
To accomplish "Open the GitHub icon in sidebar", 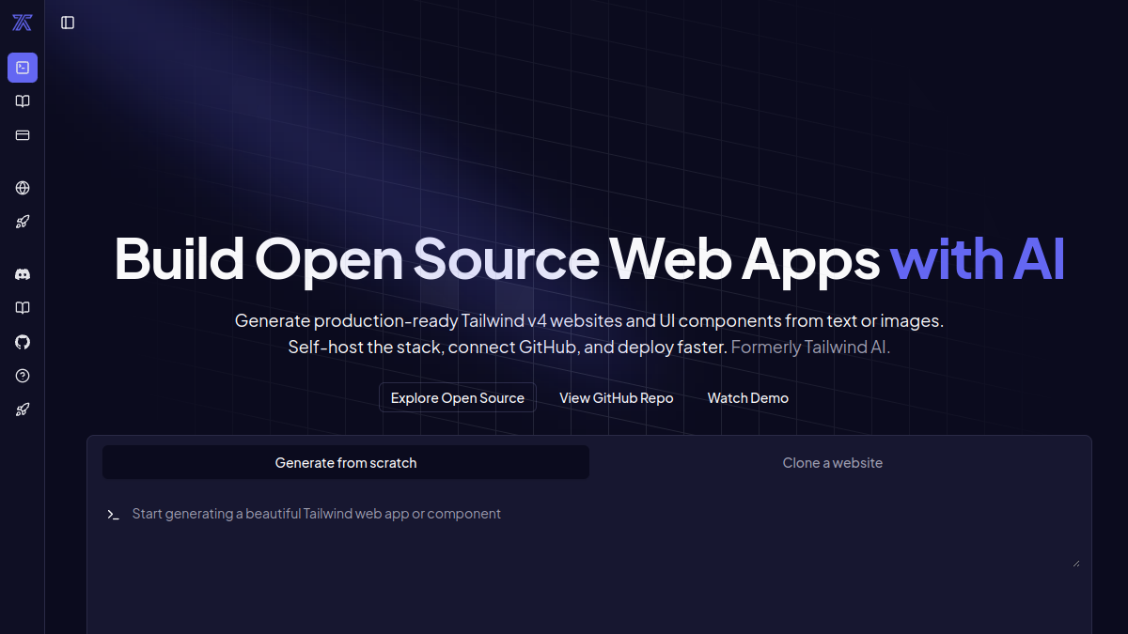I will [23, 342].
